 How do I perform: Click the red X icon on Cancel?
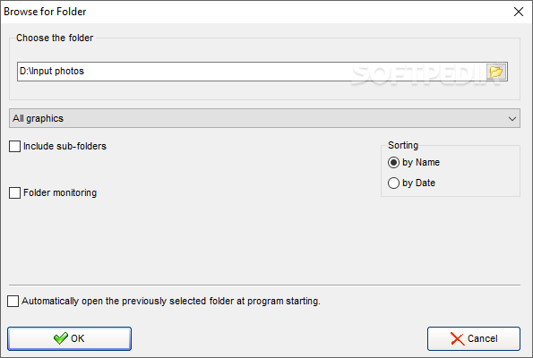457,338
